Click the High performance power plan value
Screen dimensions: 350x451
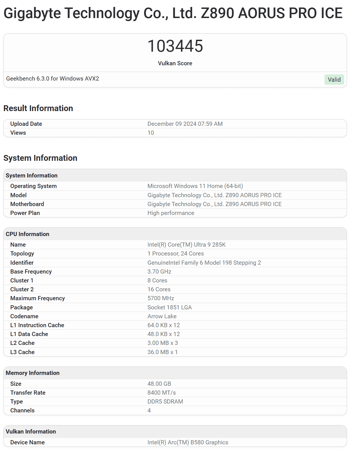tap(171, 213)
